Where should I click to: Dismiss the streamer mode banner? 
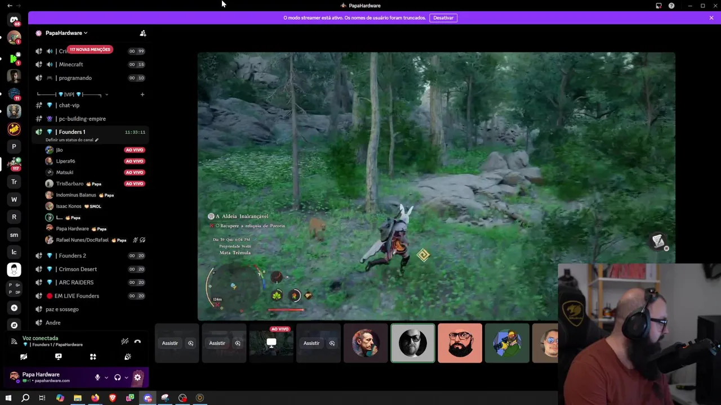(x=711, y=18)
